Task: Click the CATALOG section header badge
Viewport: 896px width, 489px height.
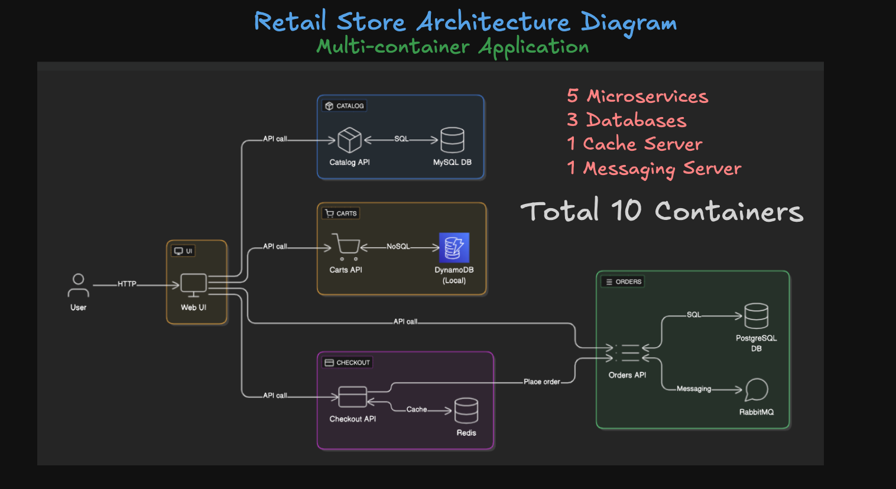Action: coord(345,106)
